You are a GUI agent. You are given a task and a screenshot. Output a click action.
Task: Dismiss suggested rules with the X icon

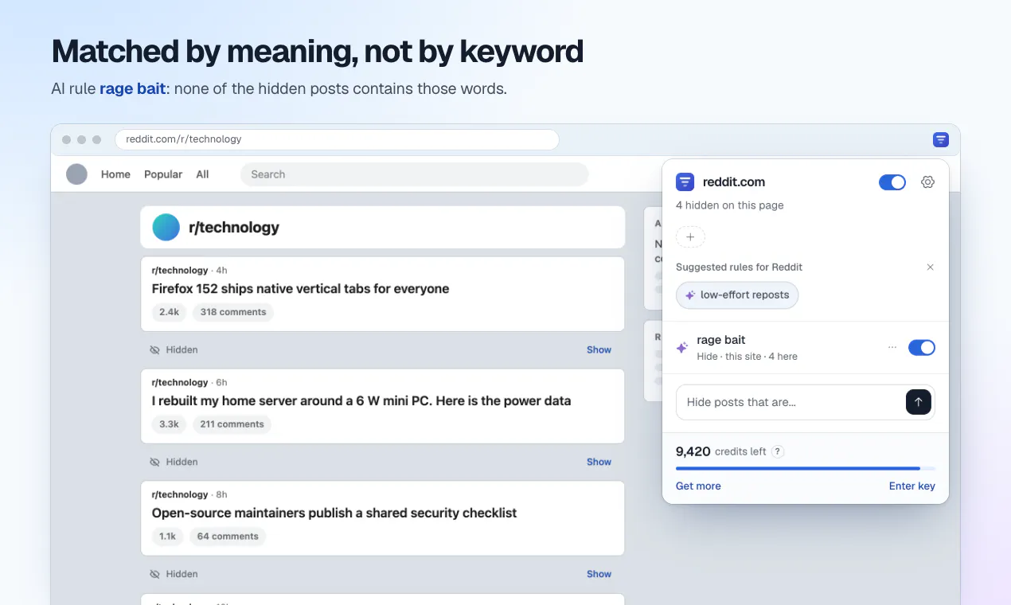[930, 267]
